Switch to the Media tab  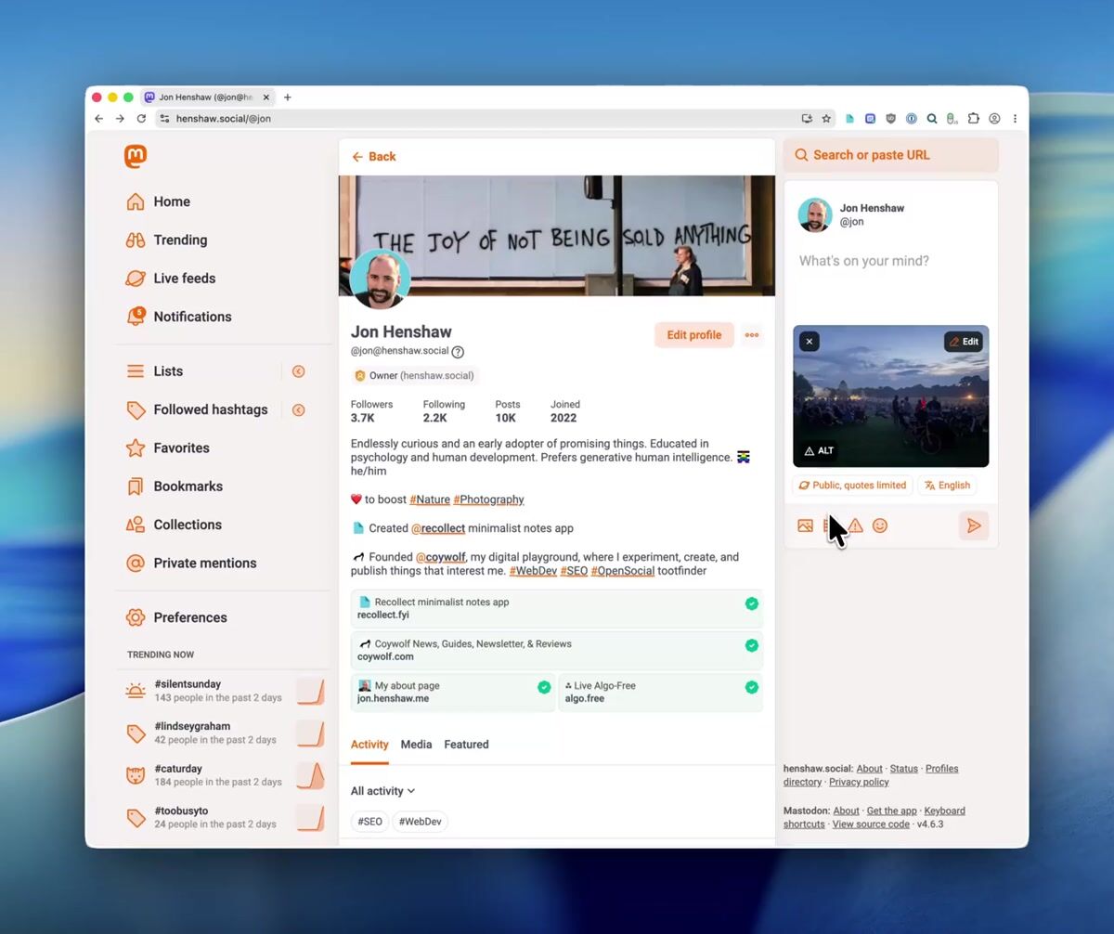[416, 745]
